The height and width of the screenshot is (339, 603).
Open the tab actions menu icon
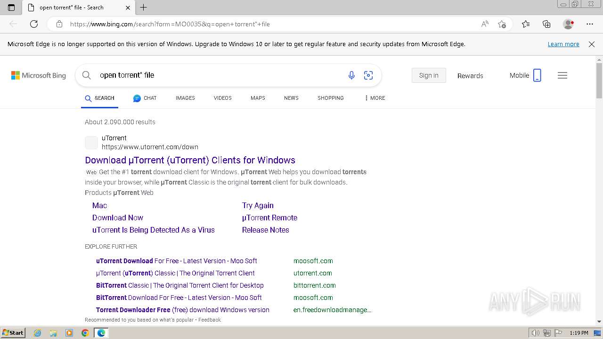[x=11, y=8]
